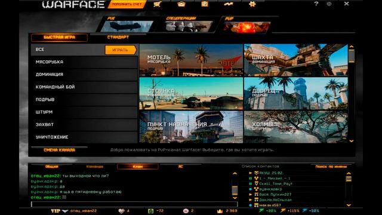382x215 pixels.
Task: Click the green +90% booster arrow icon
Action: coord(261,210)
